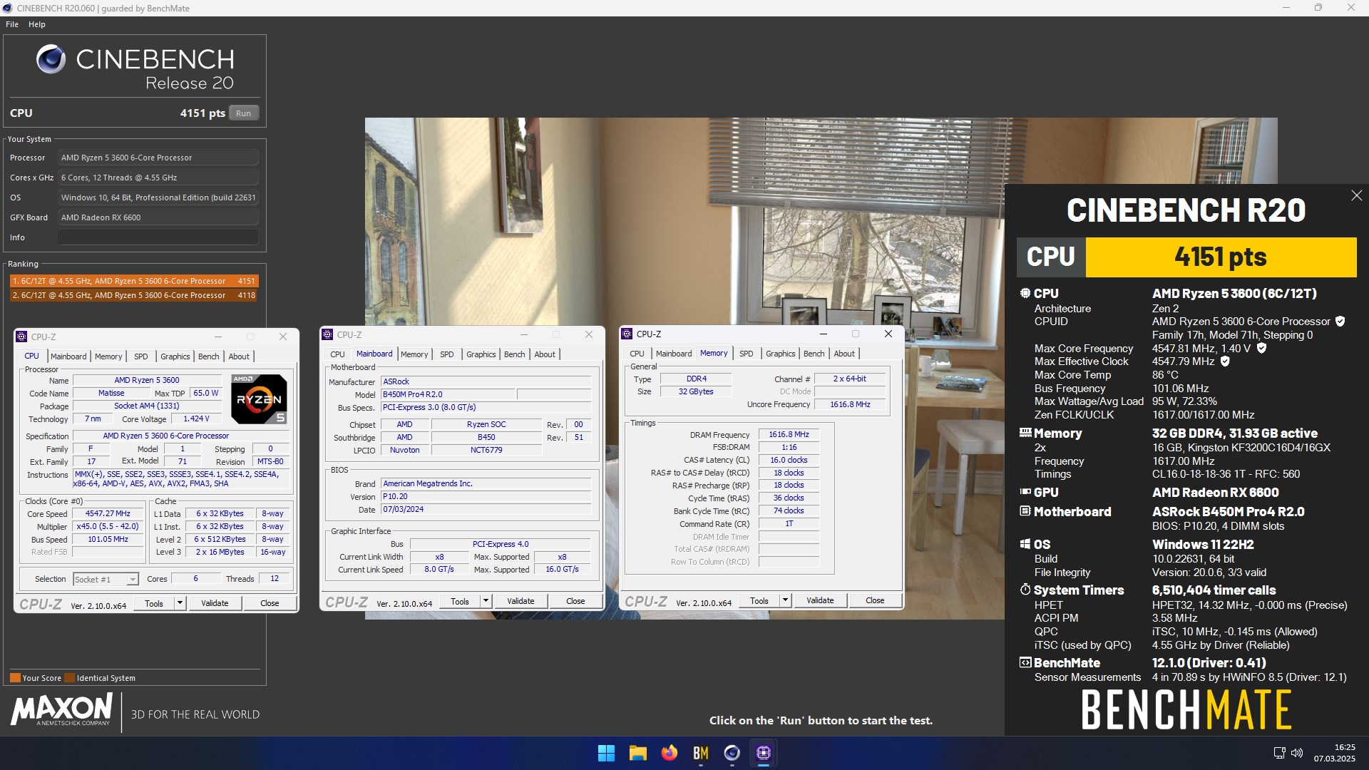Click the taskbar clock showing 16:25
1369x770 pixels.
point(1334,753)
